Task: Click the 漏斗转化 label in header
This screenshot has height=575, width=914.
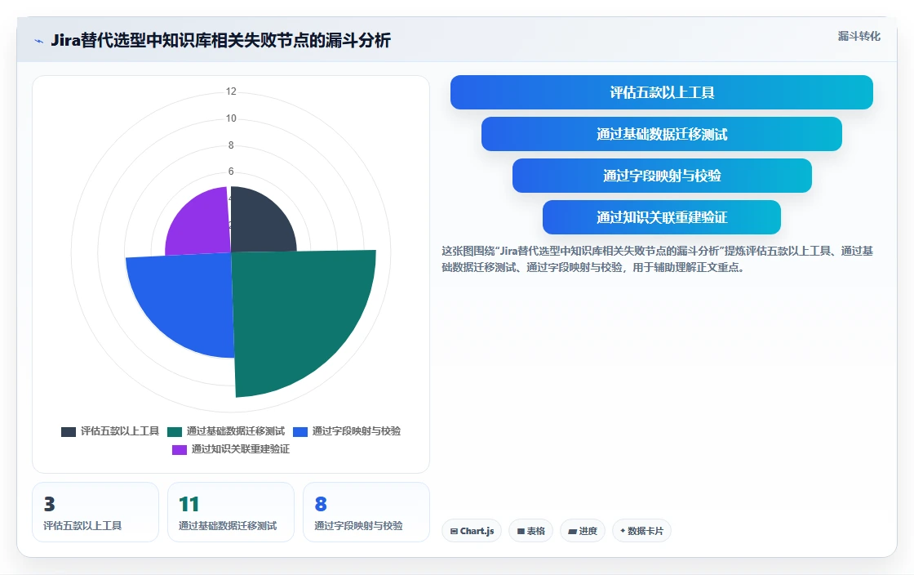Action: click(859, 36)
